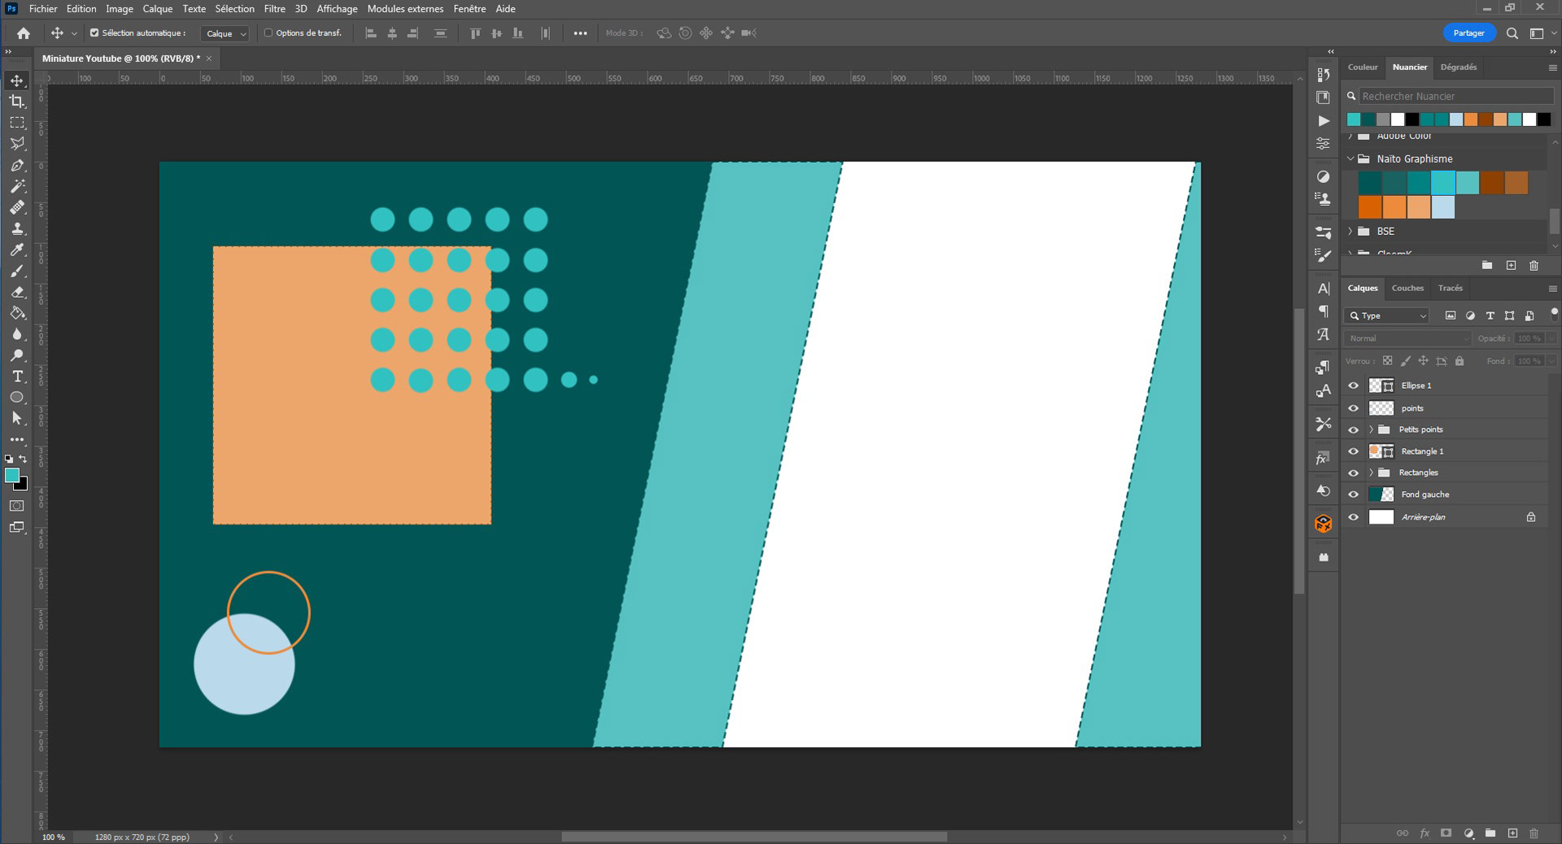The width and height of the screenshot is (1562, 844).
Task: Hide the Arrière-plan layer
Action: point(1354,517)
